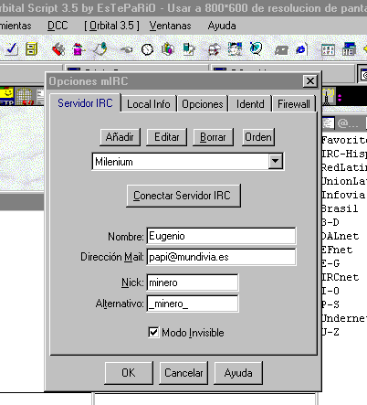
Task: Click the pink gift box toolbar icon
Action: click(78, 49)
